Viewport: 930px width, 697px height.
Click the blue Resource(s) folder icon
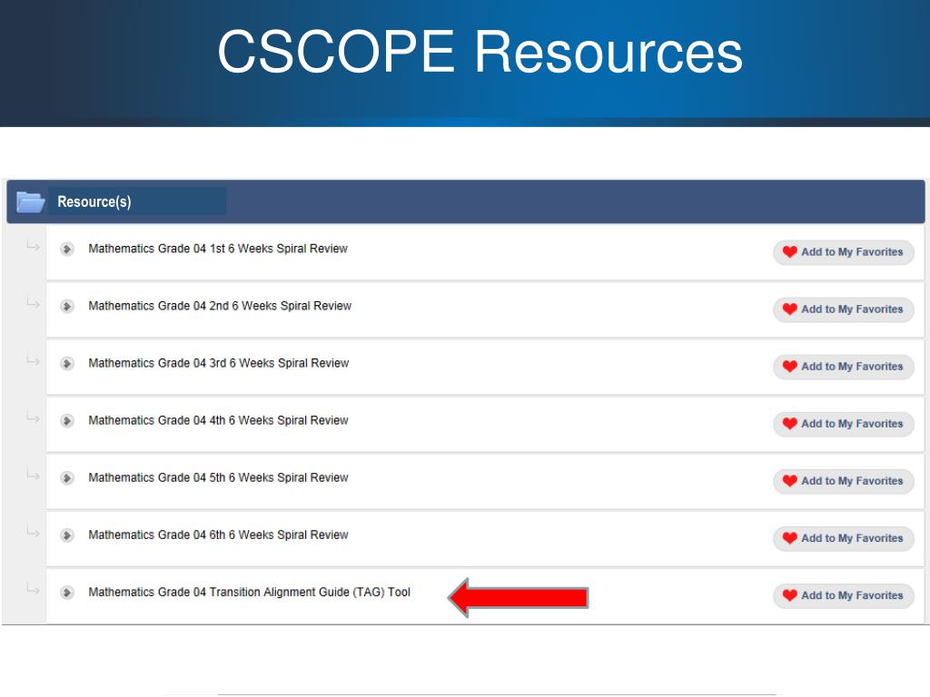[x=31, y=201]
